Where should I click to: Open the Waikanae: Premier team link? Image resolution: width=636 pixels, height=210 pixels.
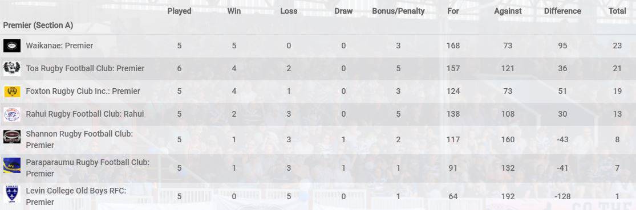59,46
